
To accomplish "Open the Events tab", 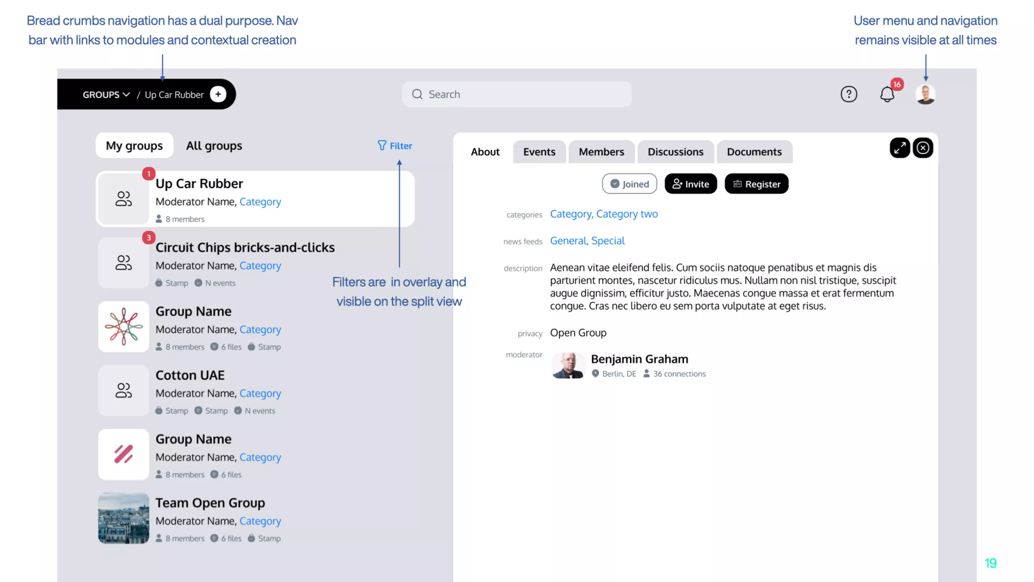I will click(539, 152).
